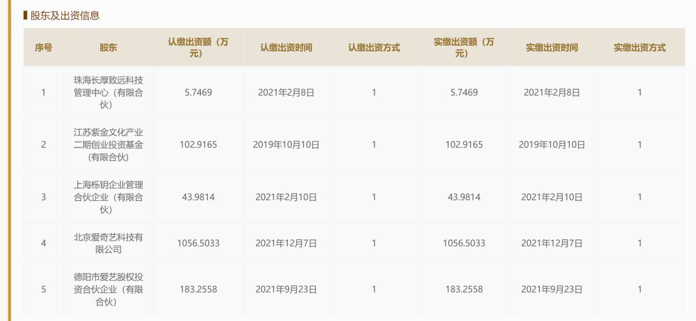
Task: Click row number 4 in 序号 column
Action: point(44,243)
